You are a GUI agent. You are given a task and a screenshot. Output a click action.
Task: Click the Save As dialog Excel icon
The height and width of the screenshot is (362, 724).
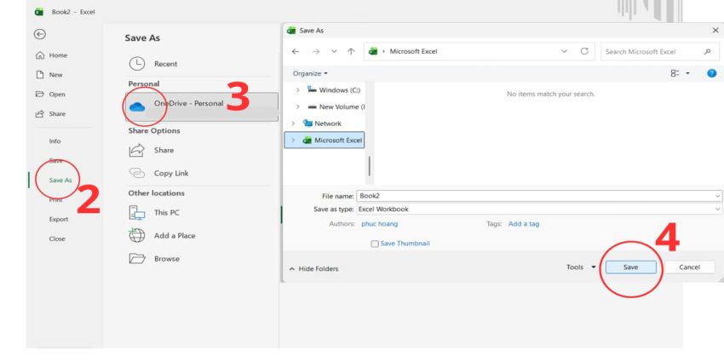tap(291, 31)
